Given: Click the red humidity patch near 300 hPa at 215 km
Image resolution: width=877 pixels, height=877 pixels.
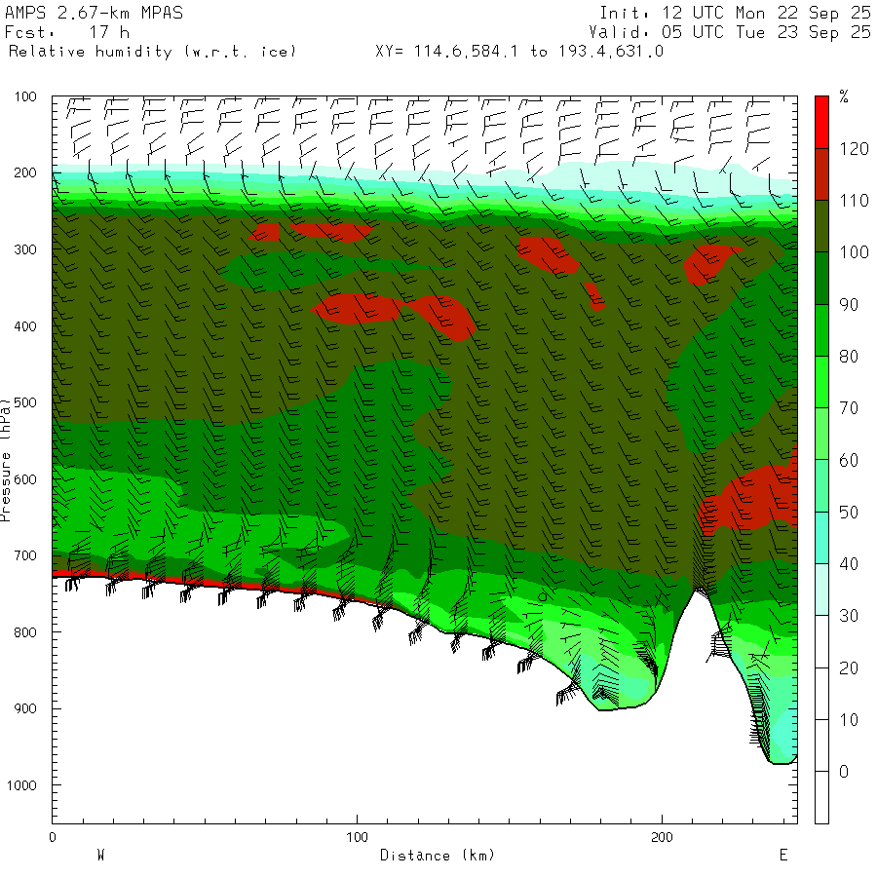Looking at the screenshot, I should 705,263.
